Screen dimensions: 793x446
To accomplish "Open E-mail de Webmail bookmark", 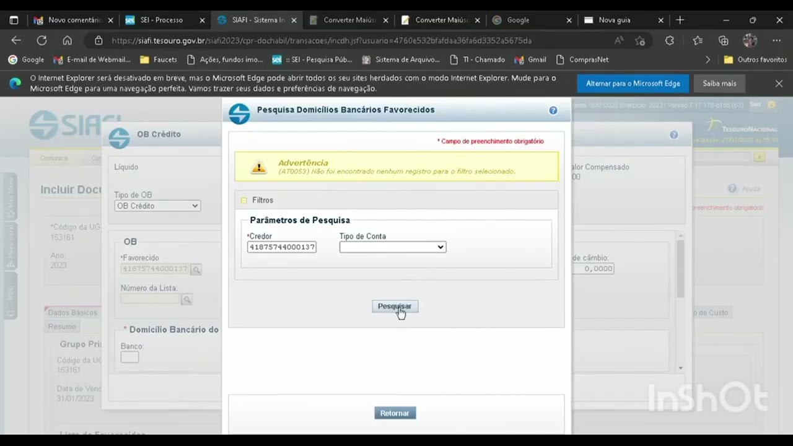I will (92, 59).
